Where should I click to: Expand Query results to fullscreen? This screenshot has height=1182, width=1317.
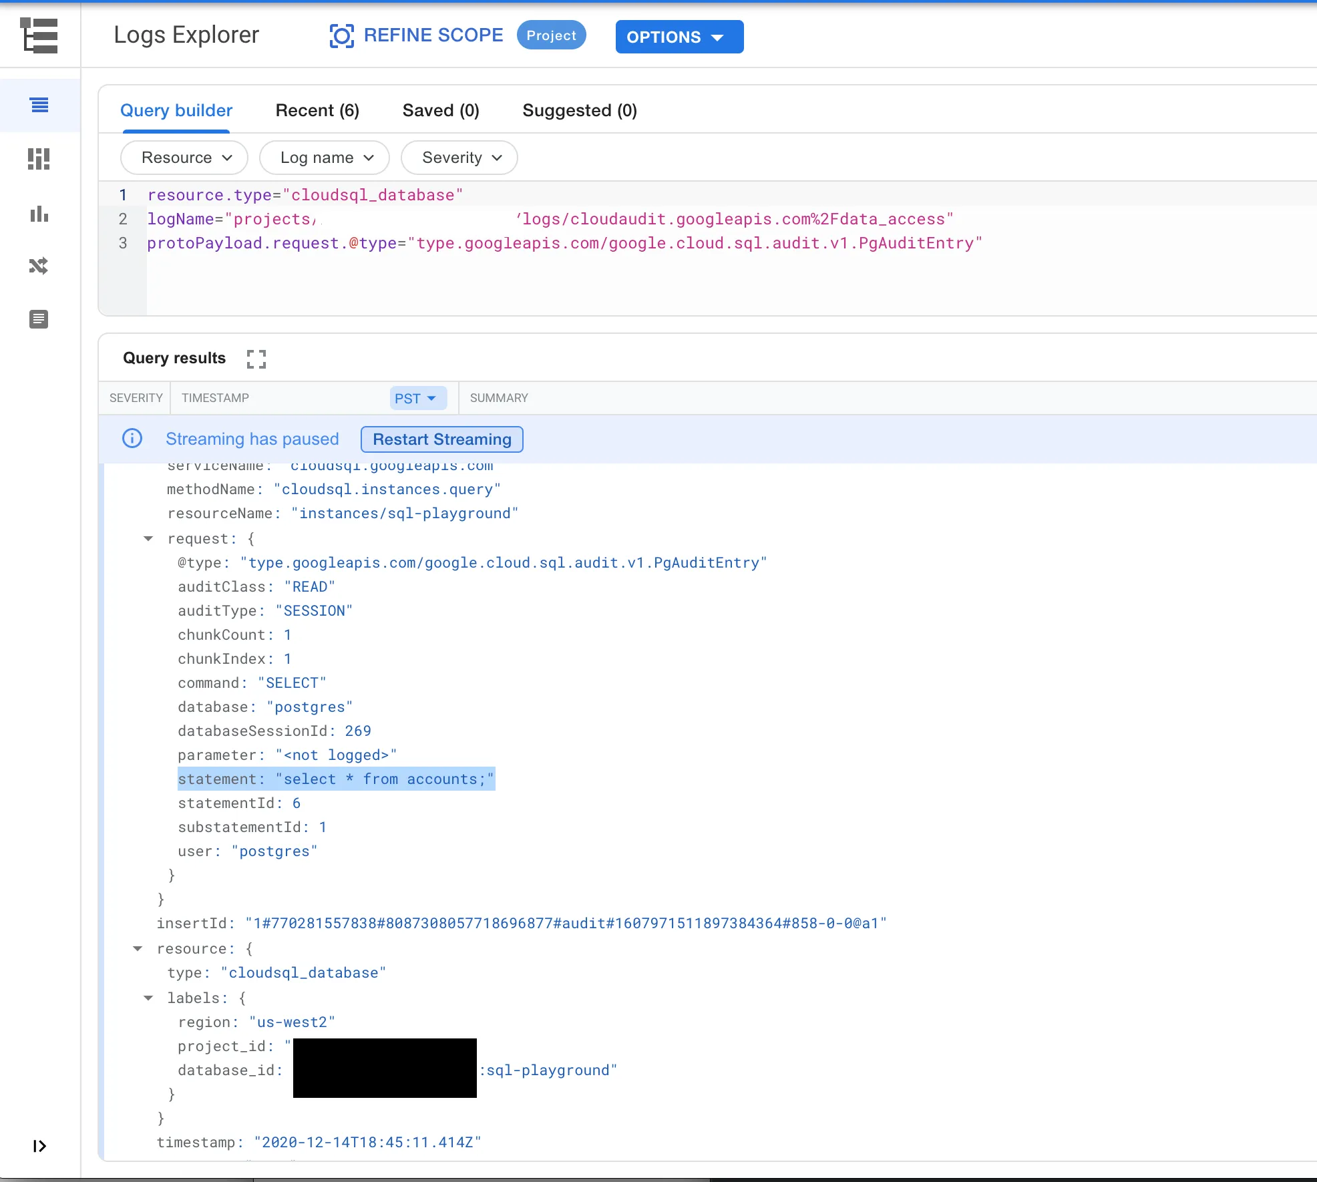256,359
